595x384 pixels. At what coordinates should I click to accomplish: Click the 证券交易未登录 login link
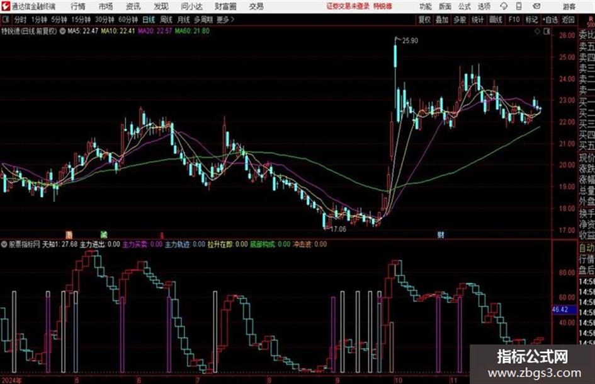click(x=348, y=6)
